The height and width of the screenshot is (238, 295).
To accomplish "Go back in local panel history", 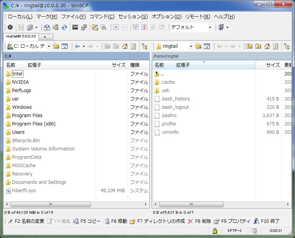I will tap(77, 46).
